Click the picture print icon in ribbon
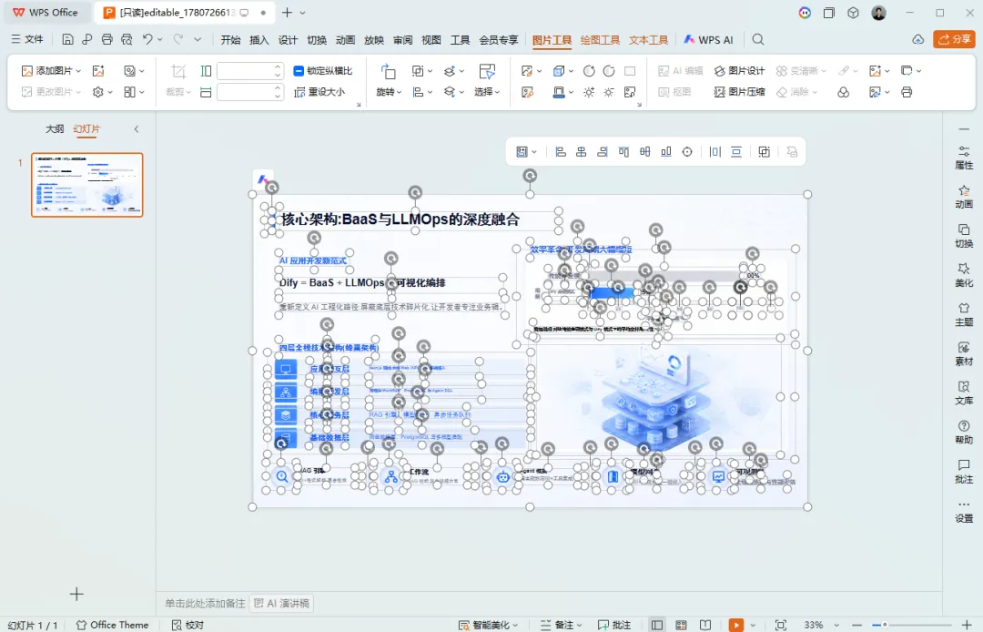Image resolution: width=983 pixels, height=632 pixels. tap(907, 92)
